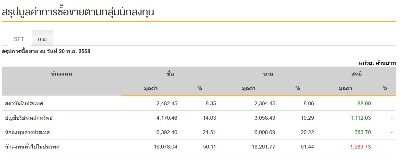
Task: Select the สถาบันในประเทศ row label
Action: [x=24, y=104]
